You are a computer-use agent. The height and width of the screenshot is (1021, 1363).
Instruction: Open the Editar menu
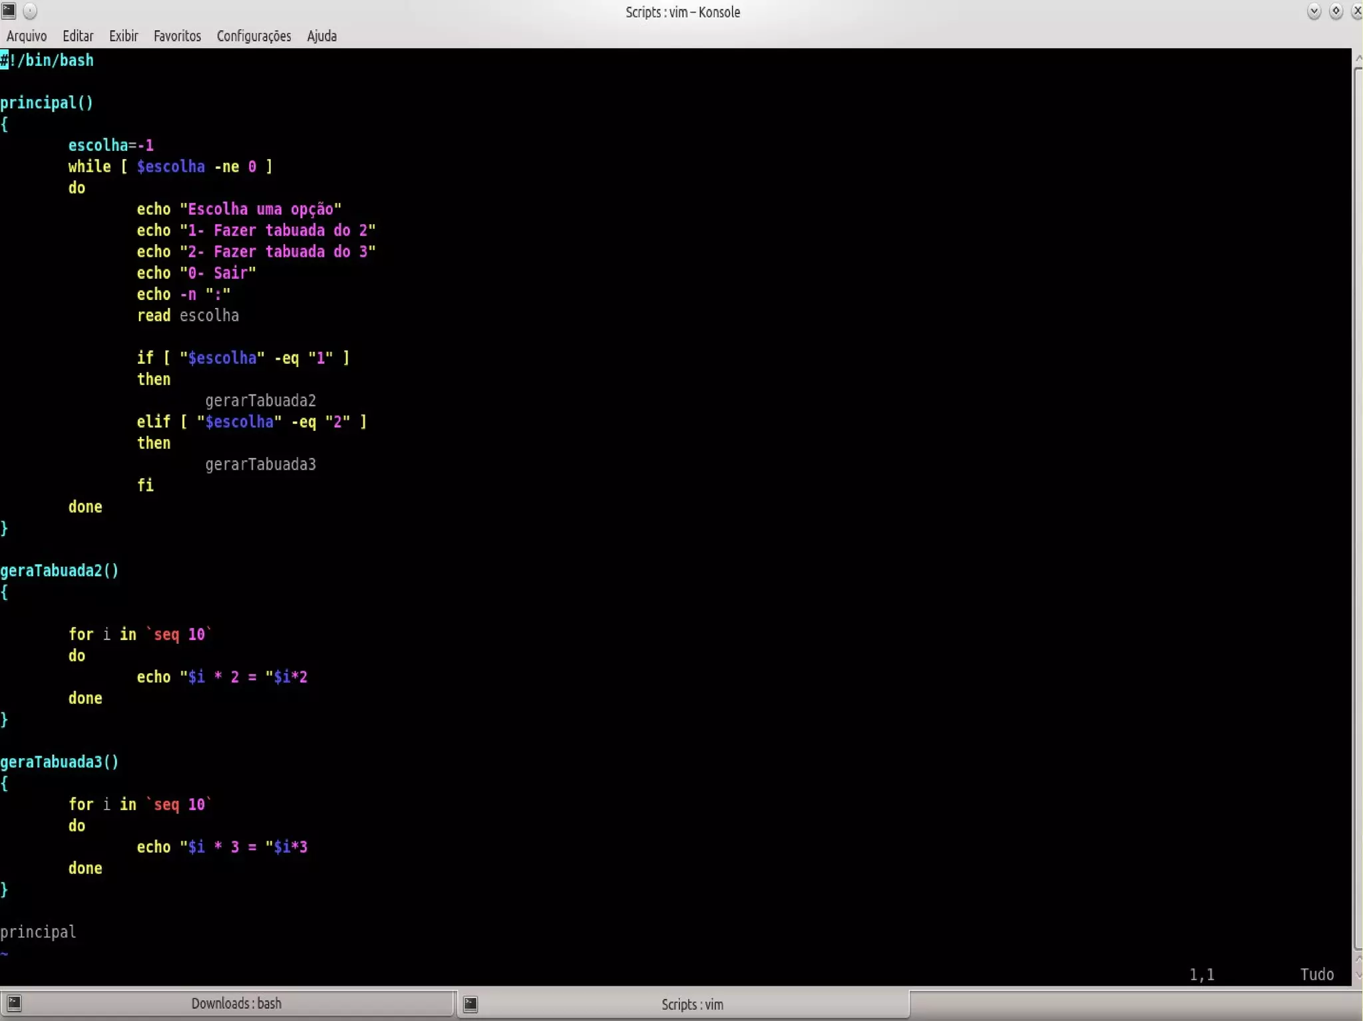tap(78, 36)
